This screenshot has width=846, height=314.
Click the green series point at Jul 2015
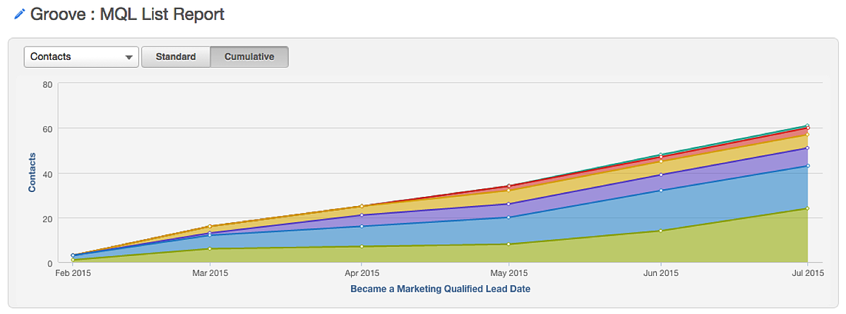click(x=807, y=208)
